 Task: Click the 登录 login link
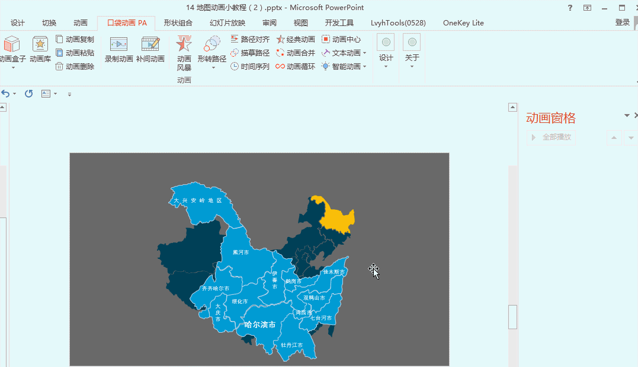(x=622, y=23)
